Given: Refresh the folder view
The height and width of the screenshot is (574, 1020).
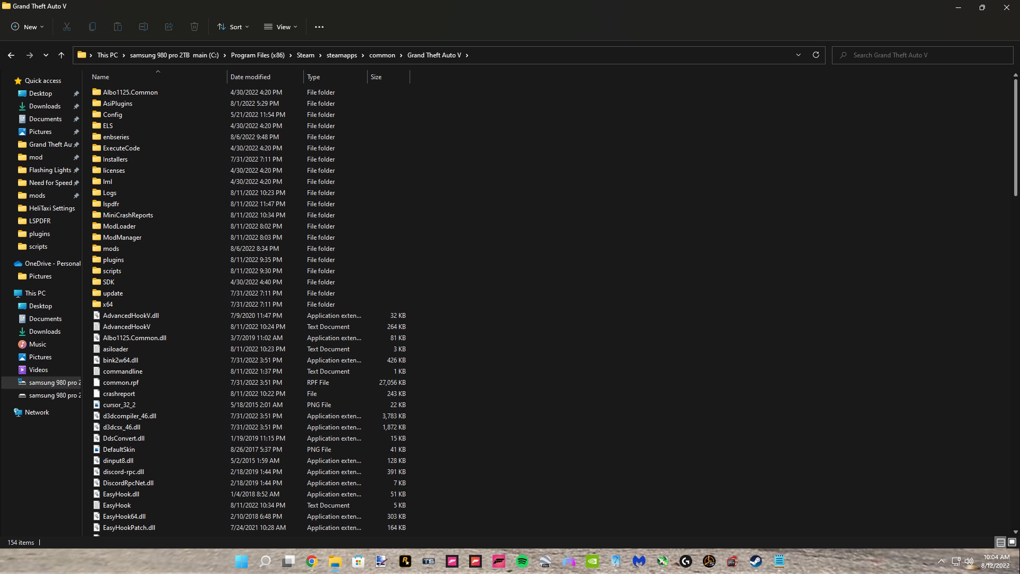Looking at the screenshot, I should point(816,55).
